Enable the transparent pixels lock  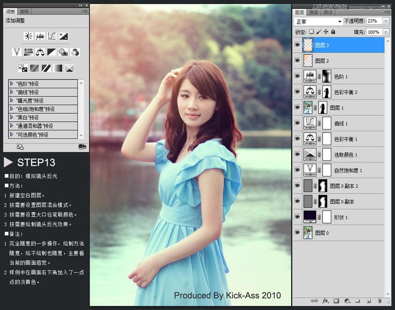point(312,31)
